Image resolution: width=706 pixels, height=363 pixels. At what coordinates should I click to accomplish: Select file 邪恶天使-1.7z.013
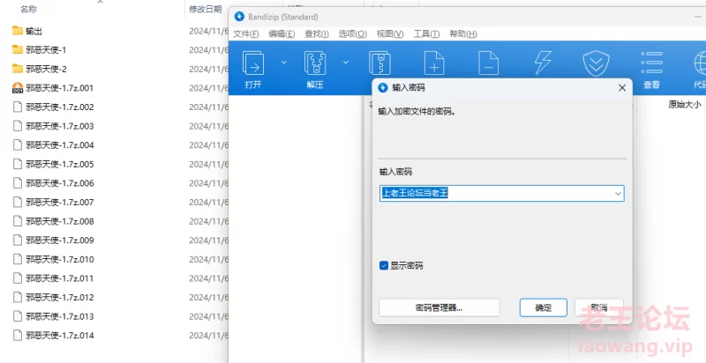click(x=60, y=316)
